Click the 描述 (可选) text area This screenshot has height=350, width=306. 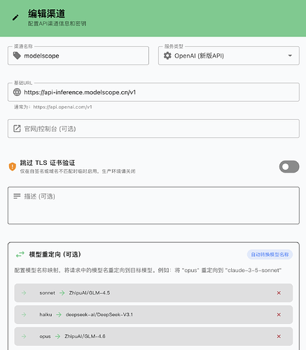(153, 206)
